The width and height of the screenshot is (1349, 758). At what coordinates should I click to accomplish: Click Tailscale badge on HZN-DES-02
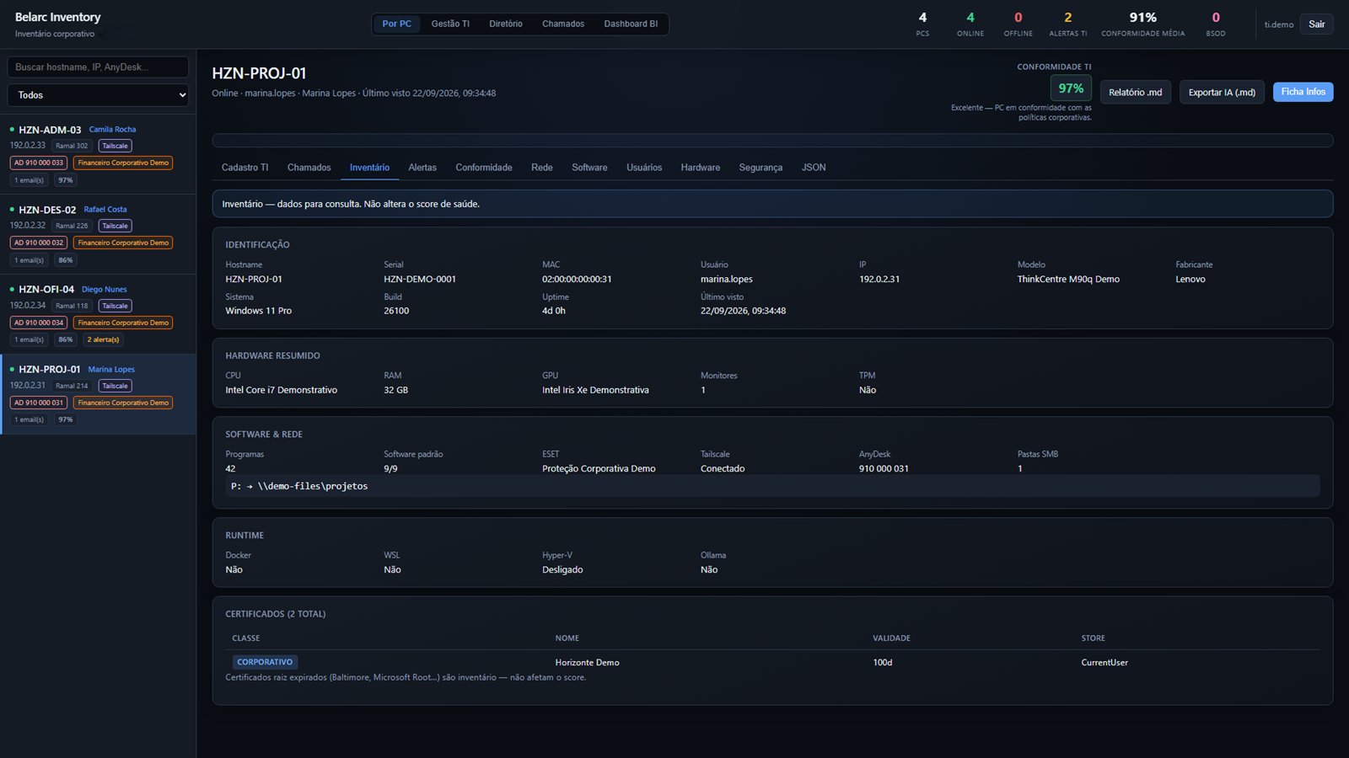[x=115, y=226]
